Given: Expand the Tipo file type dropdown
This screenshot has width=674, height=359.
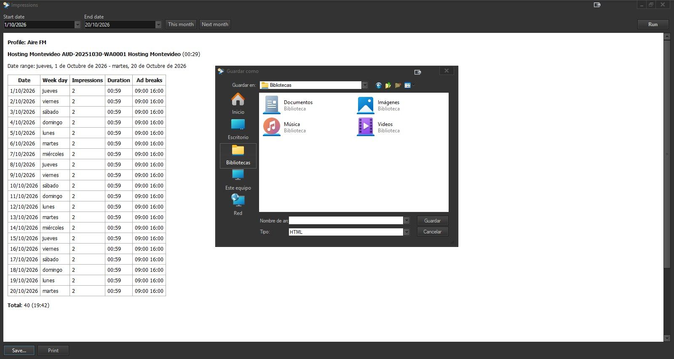Looking at the screenshot, I should pos(407,232).
